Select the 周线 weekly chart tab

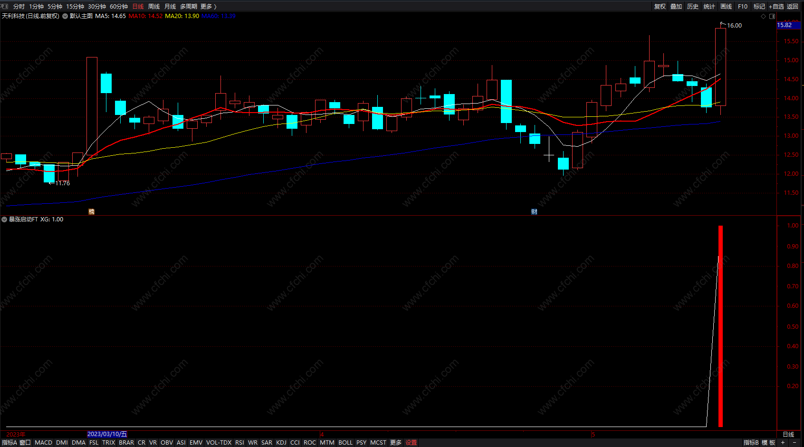coord(154,7)
